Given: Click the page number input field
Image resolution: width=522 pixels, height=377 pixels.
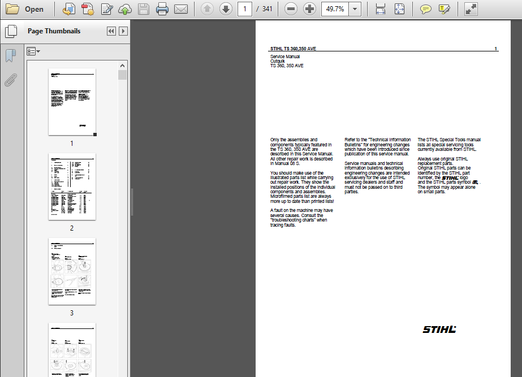Looking at the screenshot, I should [245, 9].
